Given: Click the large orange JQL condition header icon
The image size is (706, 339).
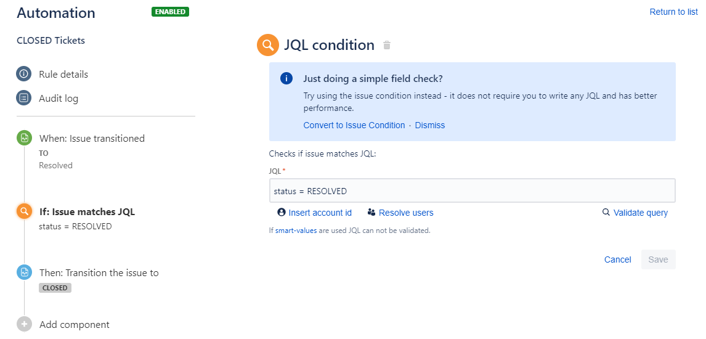Looking at the screenshot, I should pyautogui.click(x=268, y=45).
